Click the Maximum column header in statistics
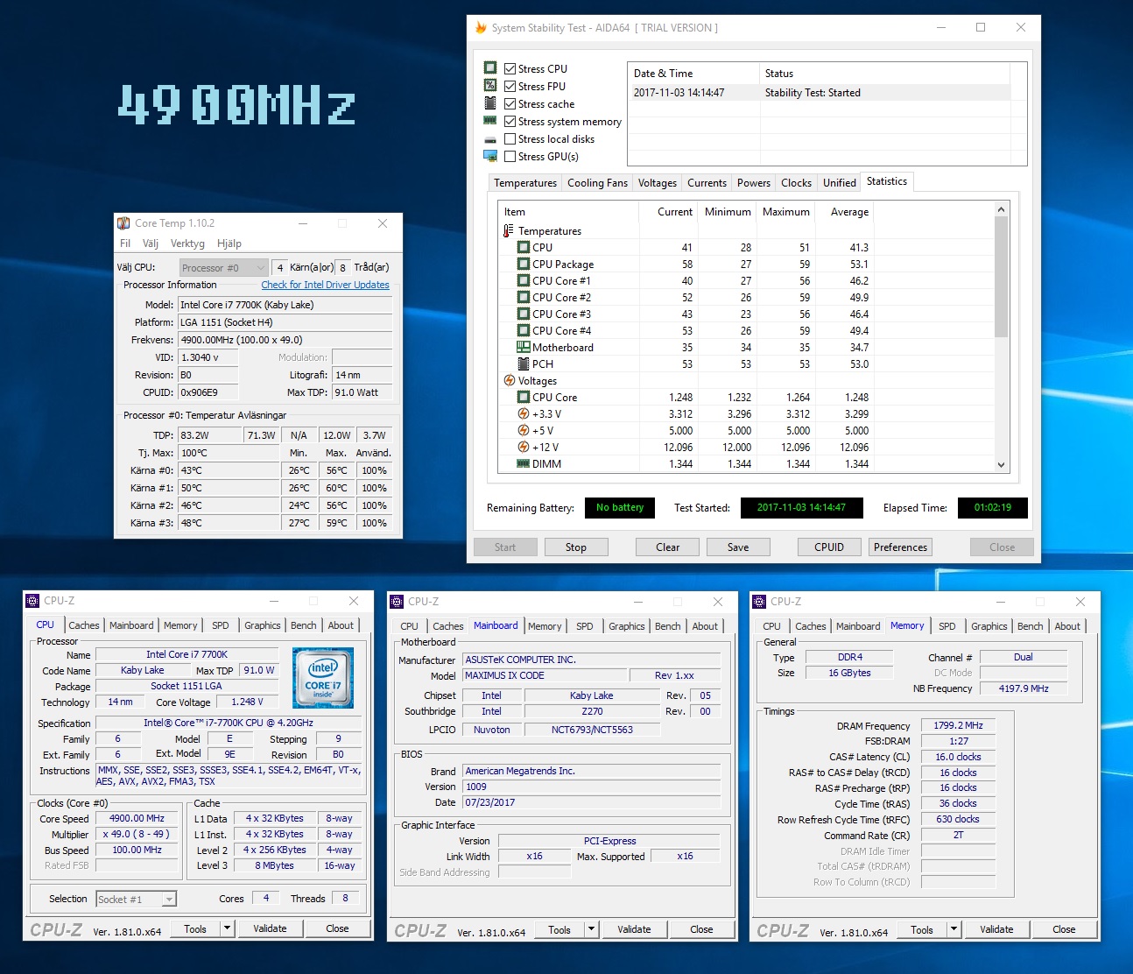Viewport: 1133px width, 974px height. coord(785,212)
